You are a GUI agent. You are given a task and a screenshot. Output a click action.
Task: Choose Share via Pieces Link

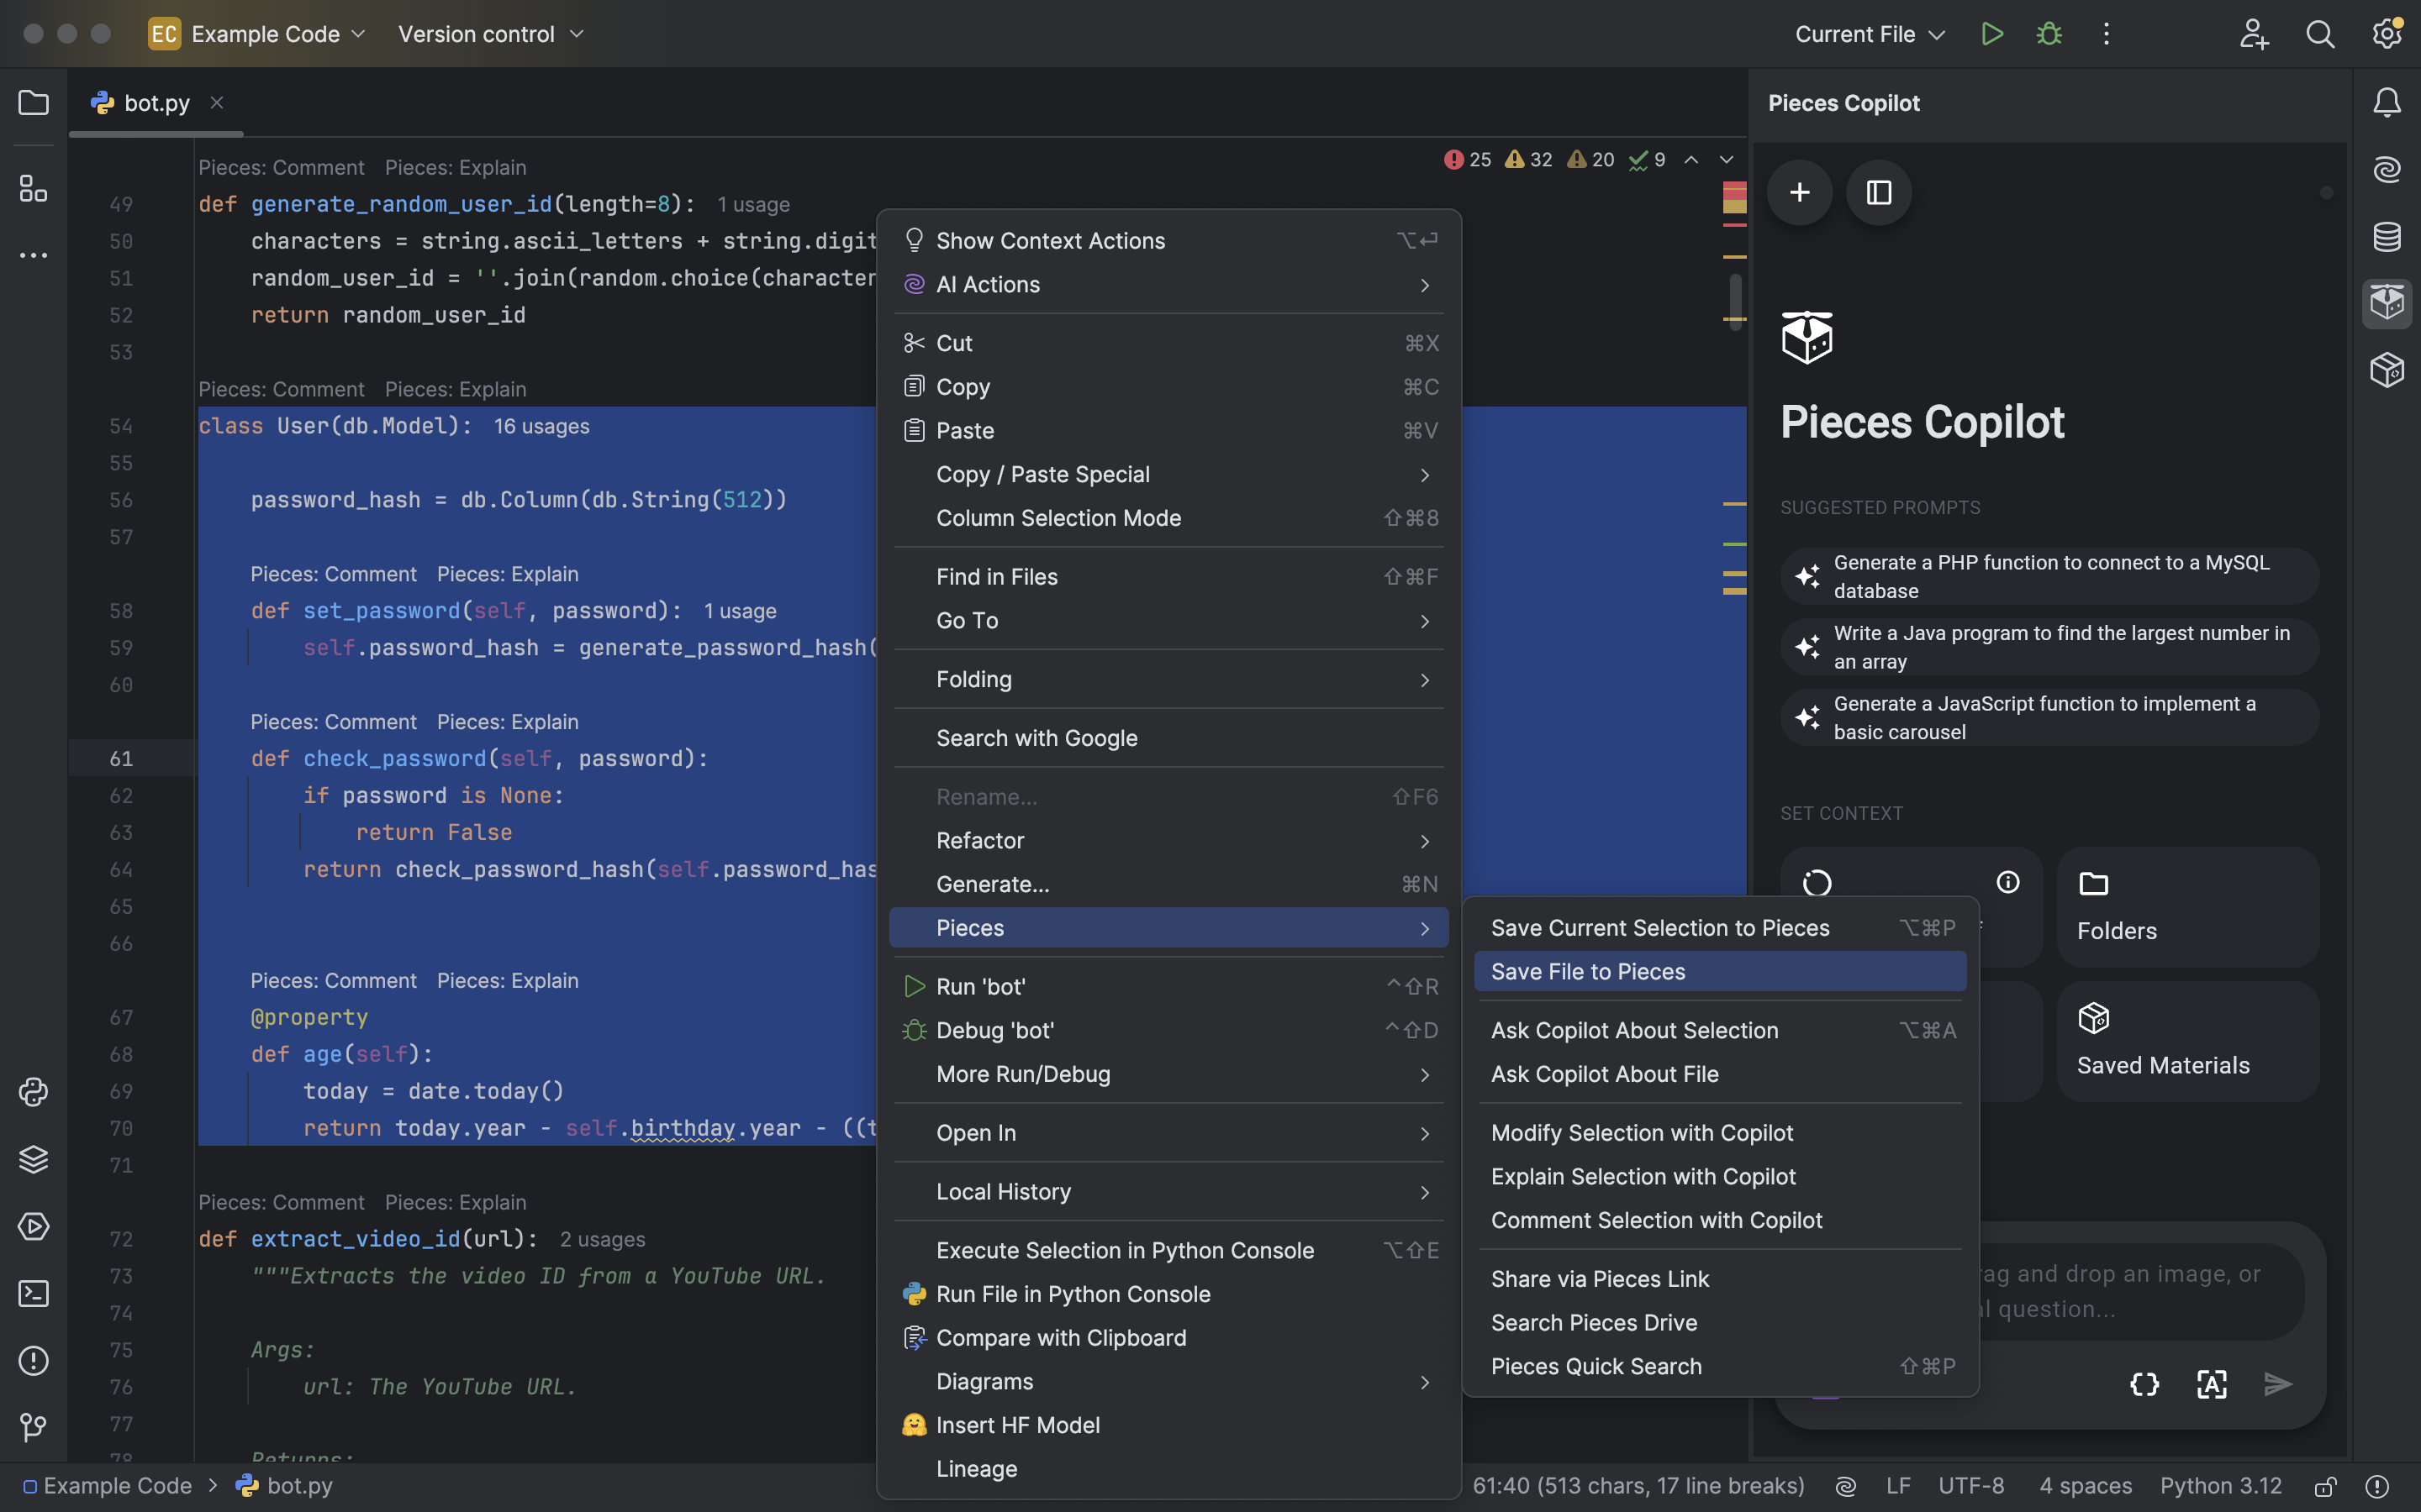click(1720, 1279)
